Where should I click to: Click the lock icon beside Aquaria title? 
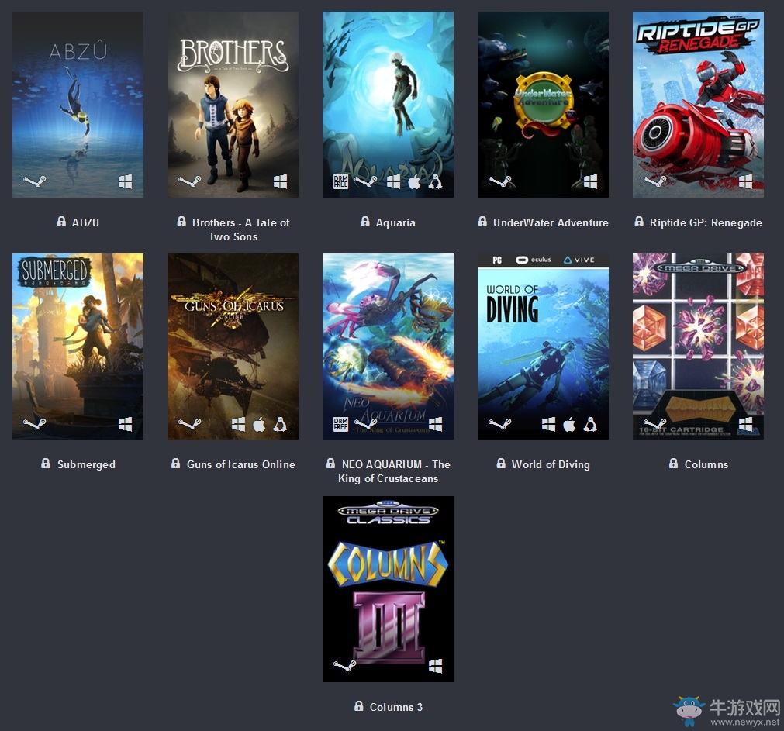[x=365, y=222]
